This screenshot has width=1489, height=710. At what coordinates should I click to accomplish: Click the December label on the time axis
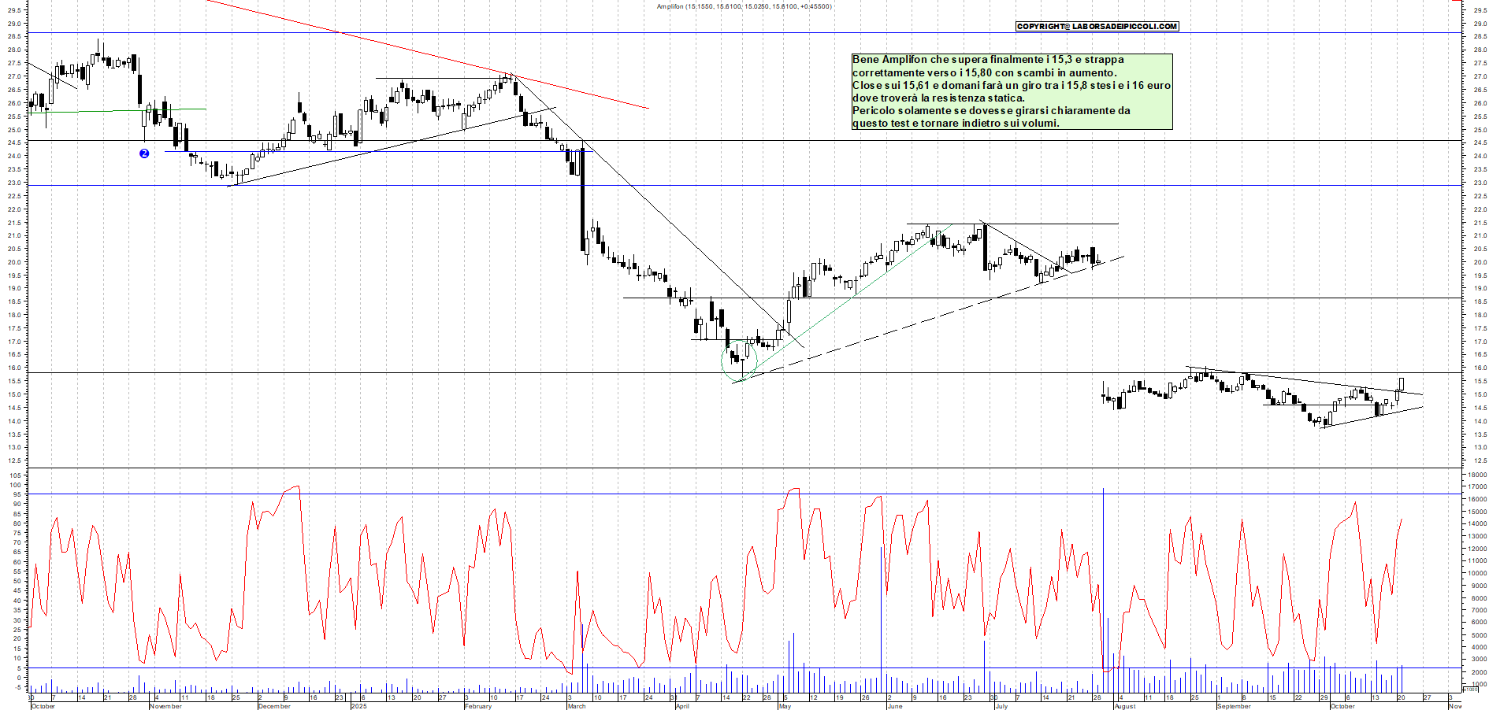[x=274, y=706]
